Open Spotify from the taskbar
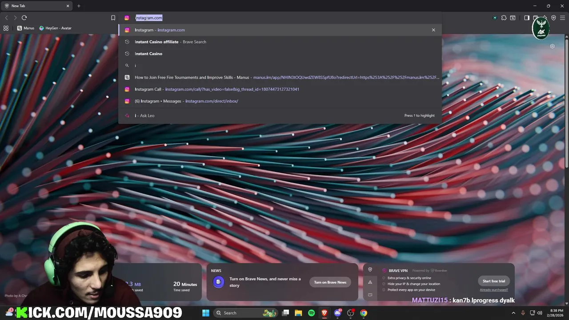 tap(312, 313)
